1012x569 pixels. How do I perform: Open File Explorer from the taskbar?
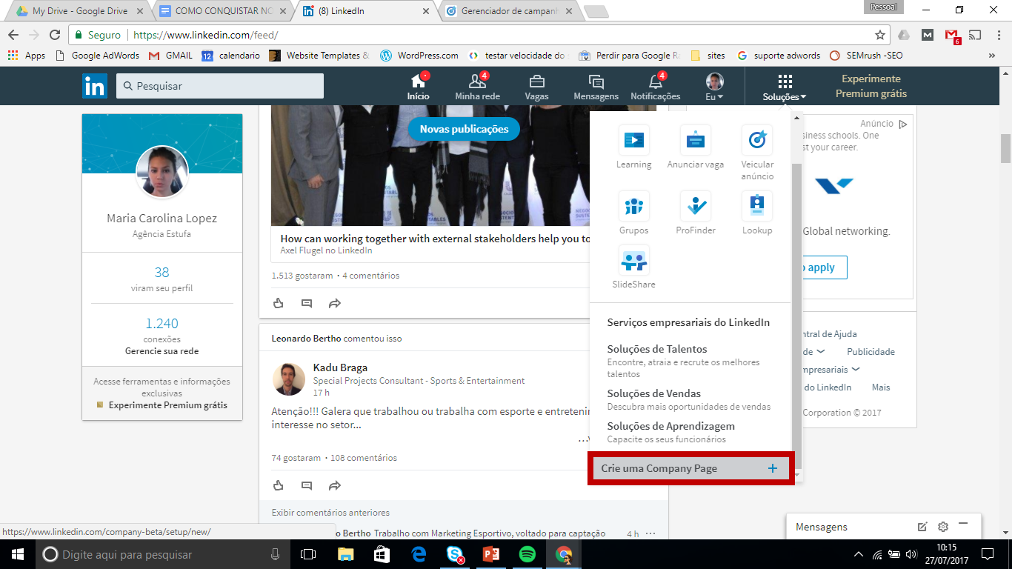[x=346, y=554]
